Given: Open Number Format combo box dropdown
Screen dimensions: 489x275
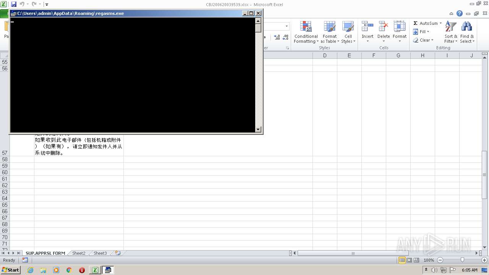Looking at the screenshot, I should pos(287,26).
